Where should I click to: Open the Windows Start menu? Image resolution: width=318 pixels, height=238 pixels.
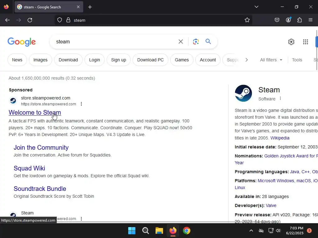132,231
